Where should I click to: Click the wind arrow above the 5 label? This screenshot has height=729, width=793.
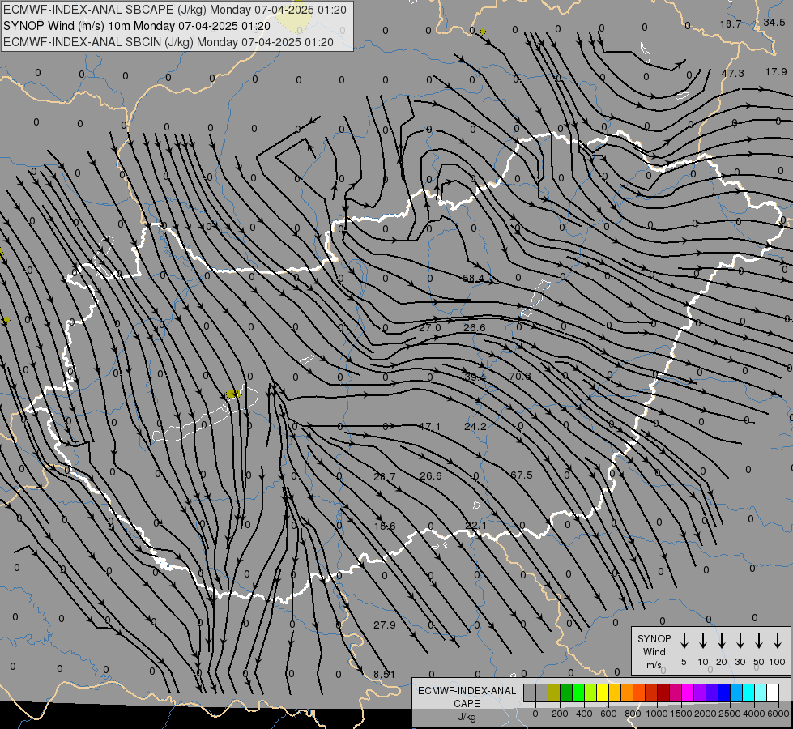(x=684, y=641)
